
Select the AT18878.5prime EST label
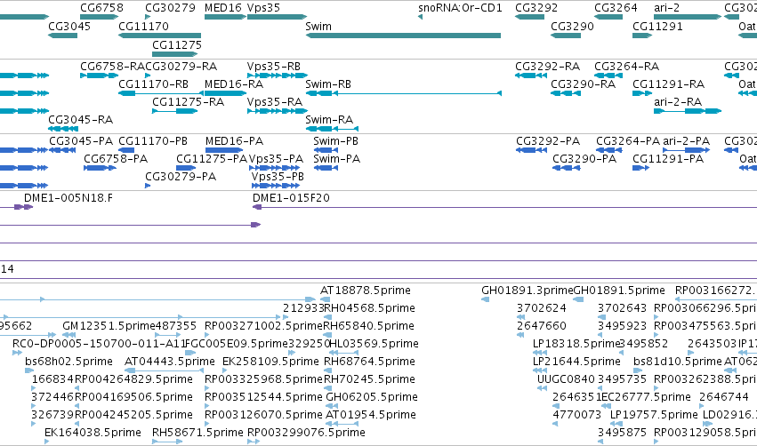[x=366, y=290]
